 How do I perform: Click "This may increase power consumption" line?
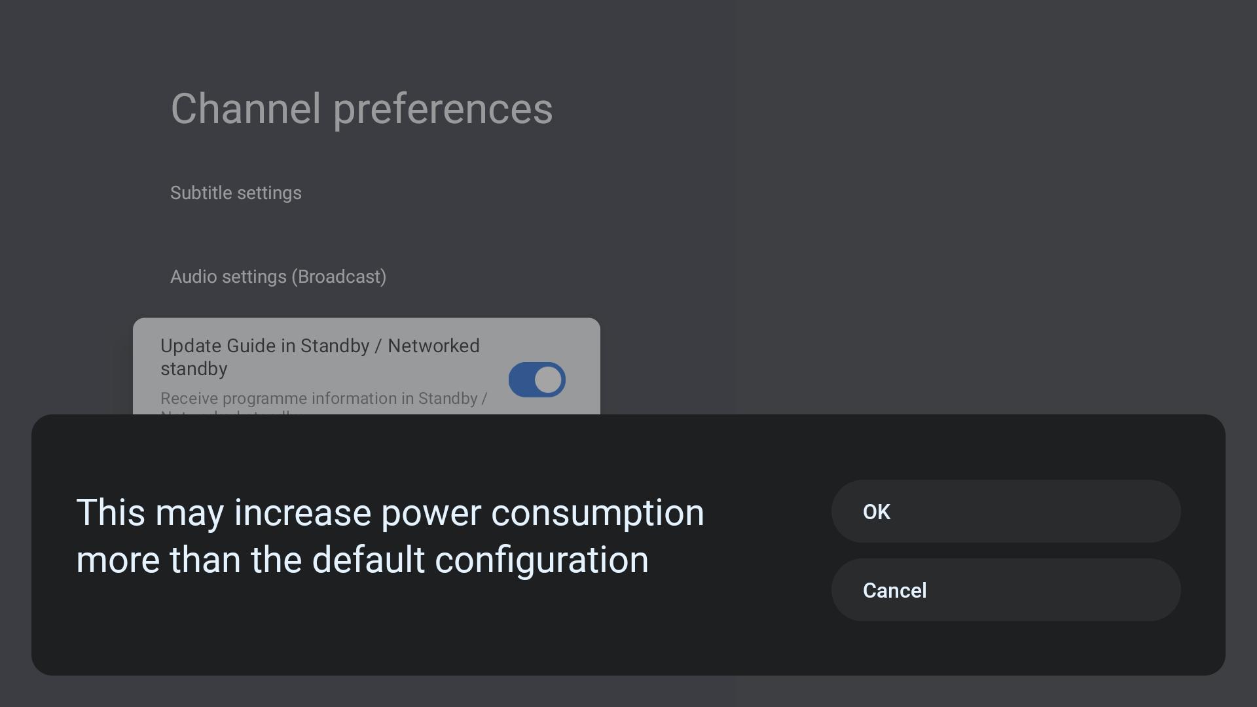(x=390, y=513)
